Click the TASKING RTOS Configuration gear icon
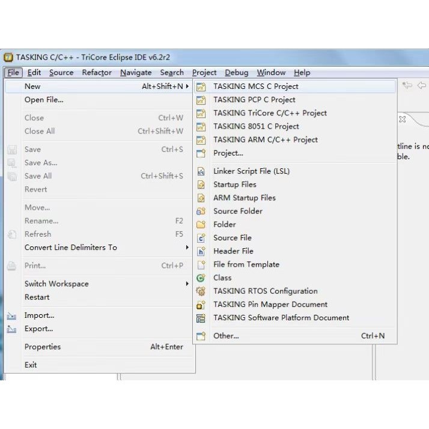The image size is (429, 429). pyautogui.click(x=201, y=291)
